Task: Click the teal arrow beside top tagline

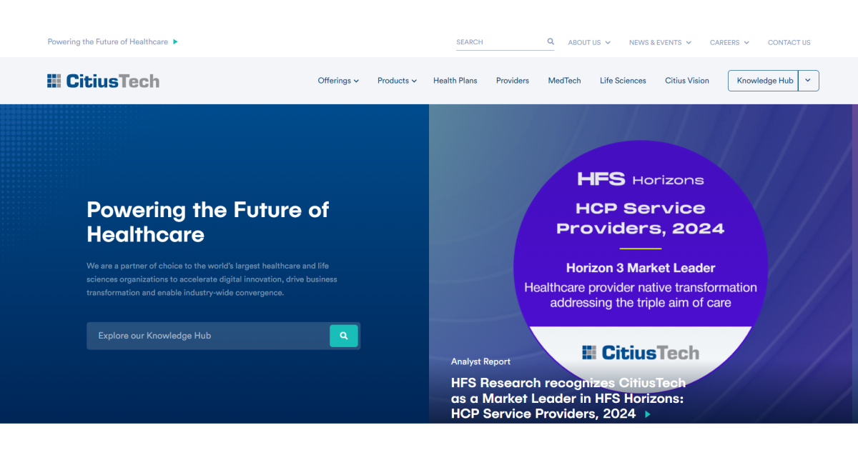Action: click(x=176, y=42)
